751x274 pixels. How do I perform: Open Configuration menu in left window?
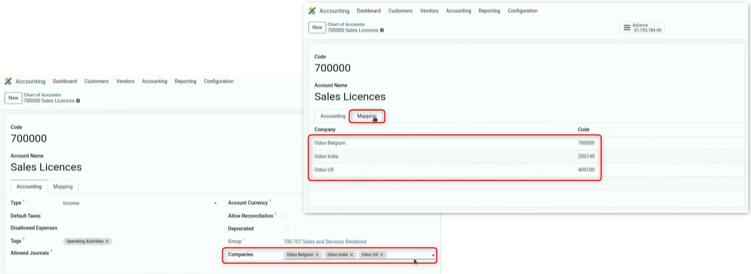219,82
